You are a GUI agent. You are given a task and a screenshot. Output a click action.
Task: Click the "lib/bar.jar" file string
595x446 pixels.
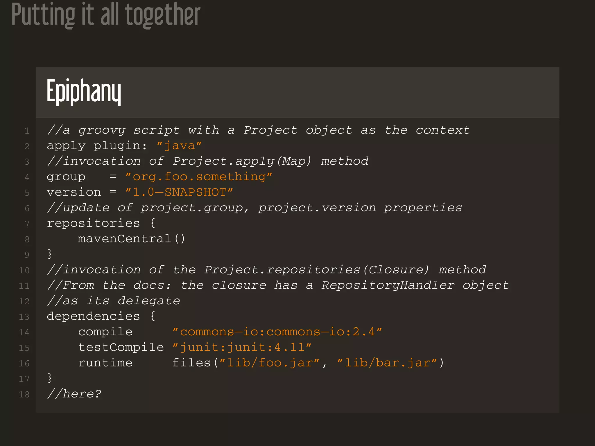point(387,363)
